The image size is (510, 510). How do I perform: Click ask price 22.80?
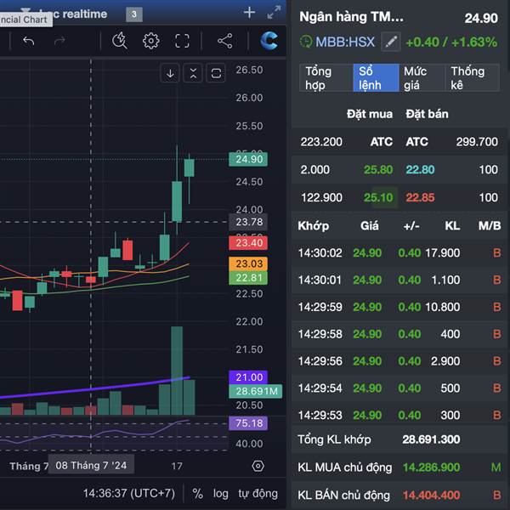pos(420,169)
